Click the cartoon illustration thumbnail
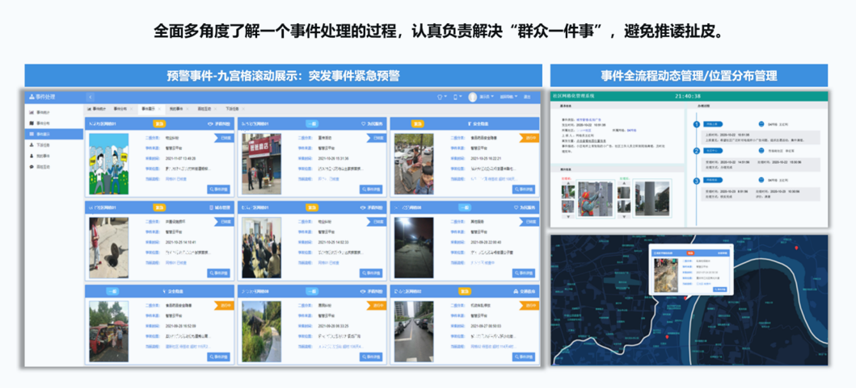856x388 pixels. pos(108,164)
